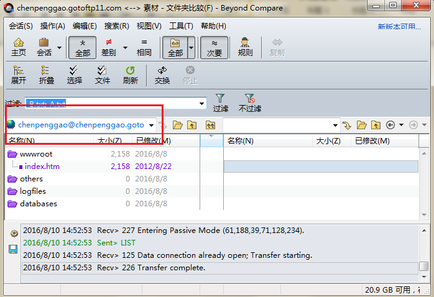Select the 'Sent> LIST' log line
This screenshot has width=434, height=297.
220,243
